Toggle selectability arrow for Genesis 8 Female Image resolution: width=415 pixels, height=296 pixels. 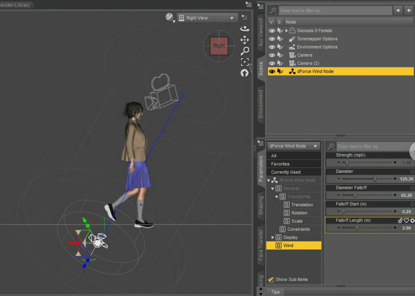pyautogui.click(x=280, y=31)
